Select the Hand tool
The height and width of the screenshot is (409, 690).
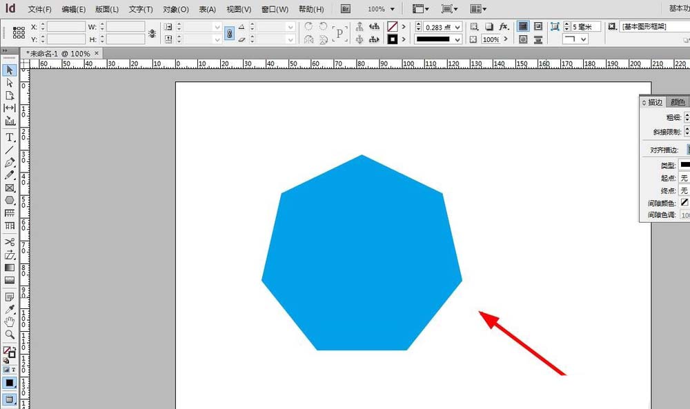10,321
